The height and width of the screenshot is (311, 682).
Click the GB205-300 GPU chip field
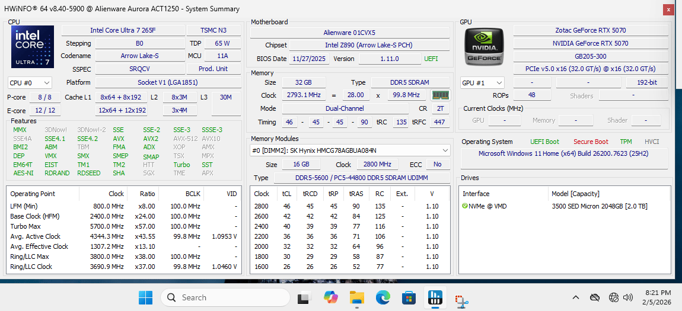(x=591, y=56)
